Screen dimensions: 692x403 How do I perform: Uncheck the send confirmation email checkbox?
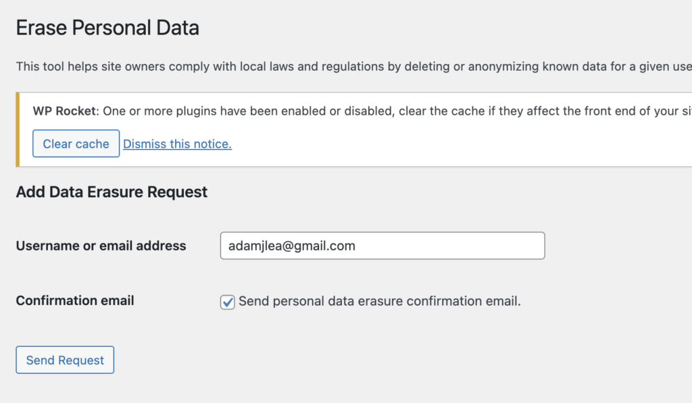pyautogui.click(x=228, y=302)
